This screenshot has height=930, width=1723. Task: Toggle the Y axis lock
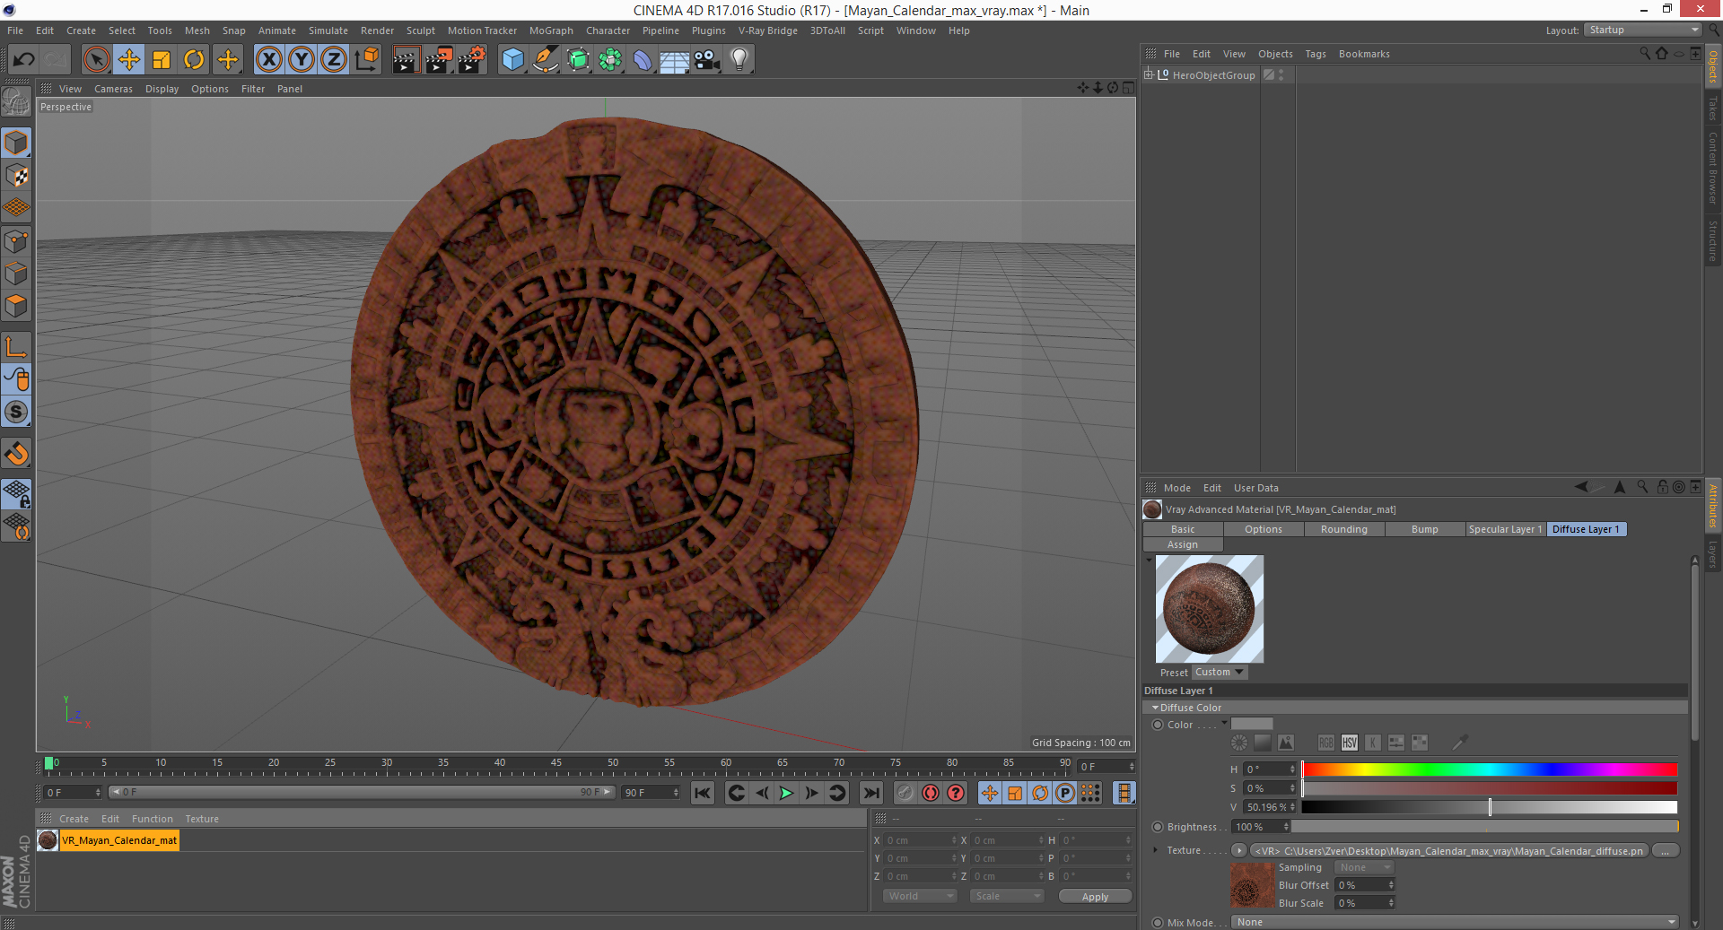[x=302, y=60]
